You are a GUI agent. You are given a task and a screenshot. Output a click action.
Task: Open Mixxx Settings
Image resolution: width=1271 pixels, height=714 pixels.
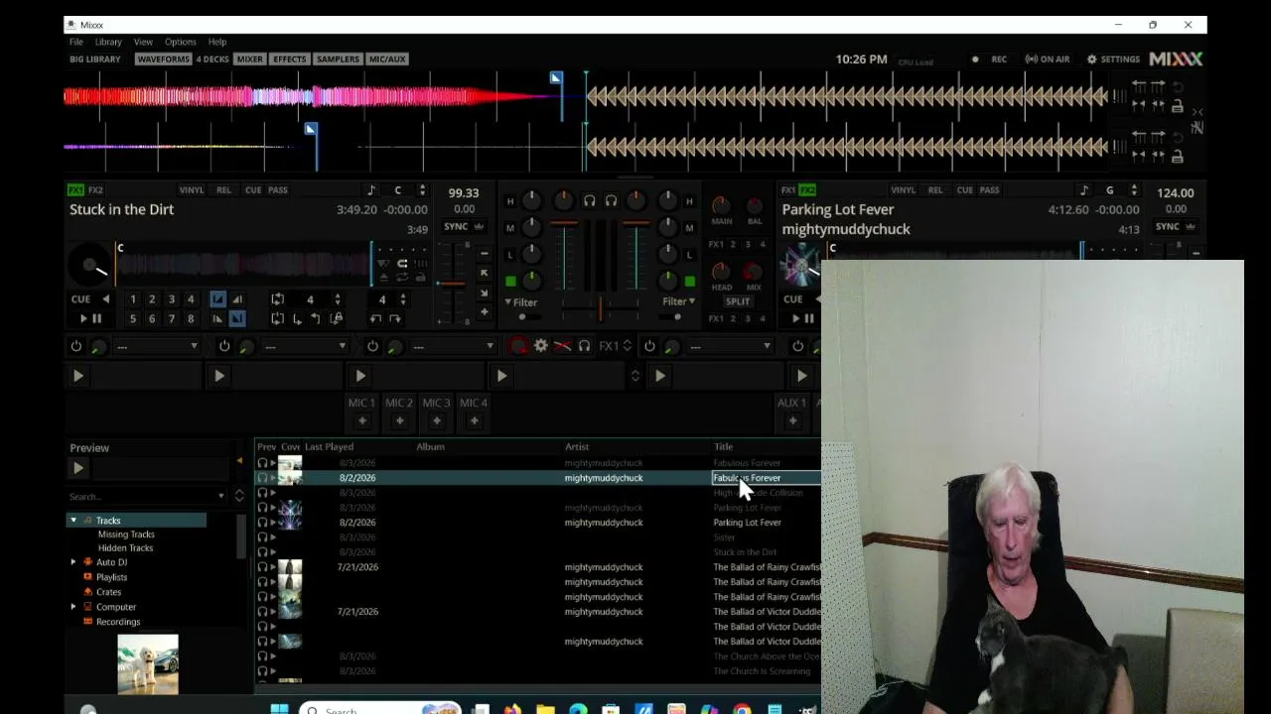tap(1113, 59)
